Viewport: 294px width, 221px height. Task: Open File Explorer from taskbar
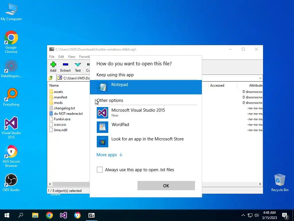(35, 215)
